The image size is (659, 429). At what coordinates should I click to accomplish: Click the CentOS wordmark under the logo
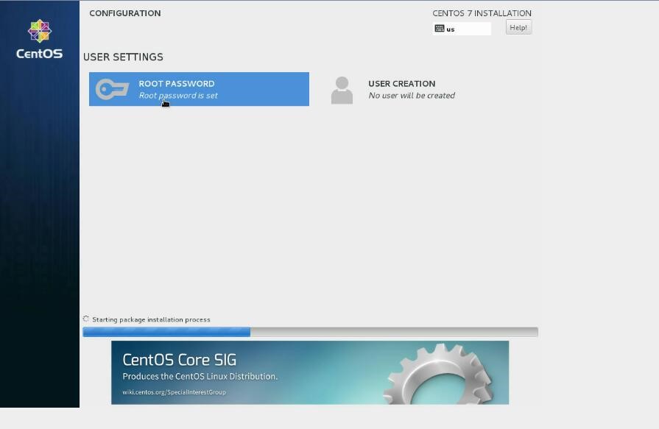(x=40, y=54)
